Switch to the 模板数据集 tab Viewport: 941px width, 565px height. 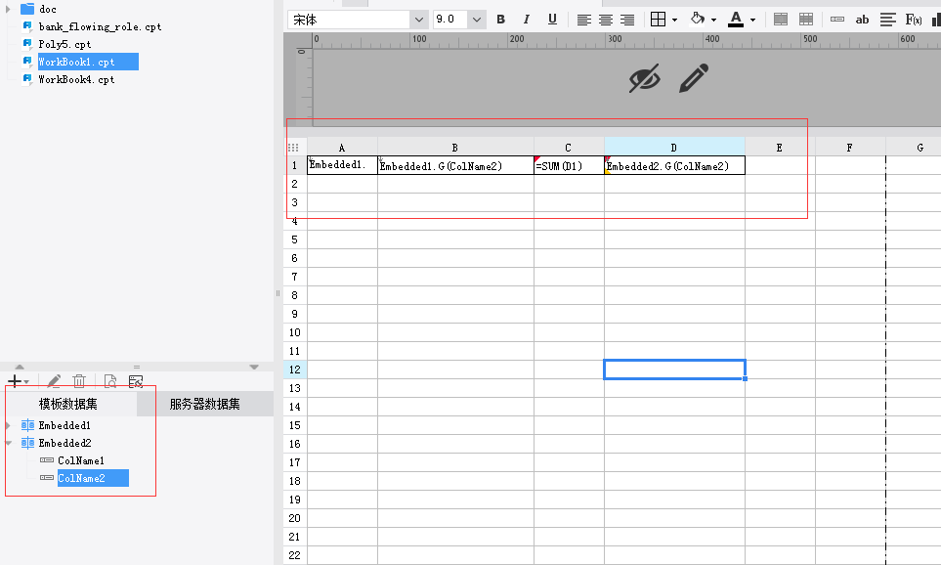tap(67, 404)
